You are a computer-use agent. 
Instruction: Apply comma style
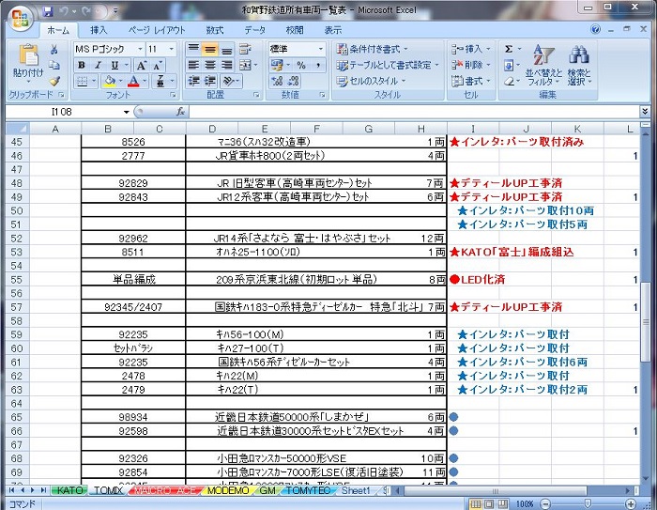(x=318, y=65)
